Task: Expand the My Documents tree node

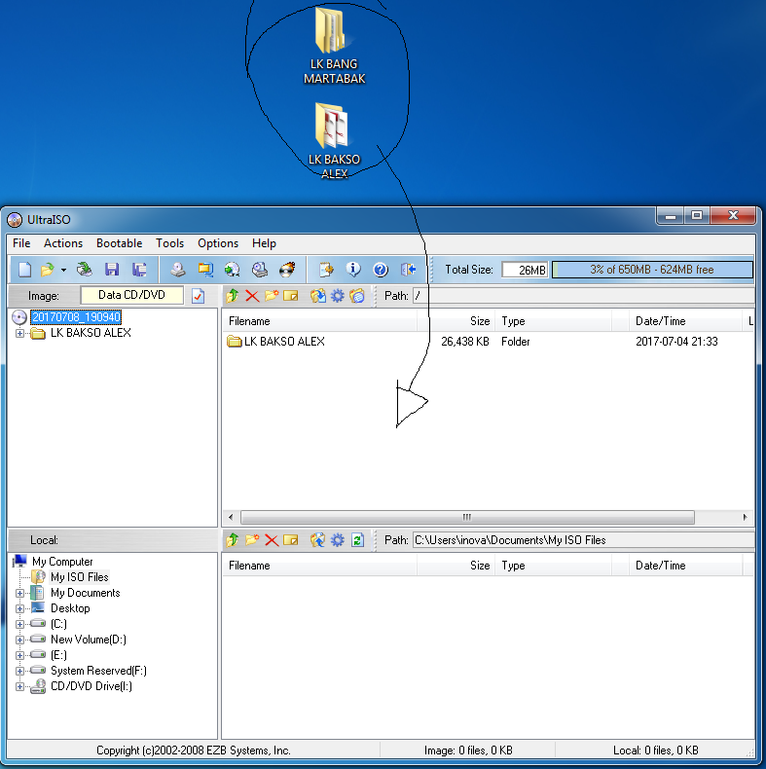Action: tap(19, 594)
